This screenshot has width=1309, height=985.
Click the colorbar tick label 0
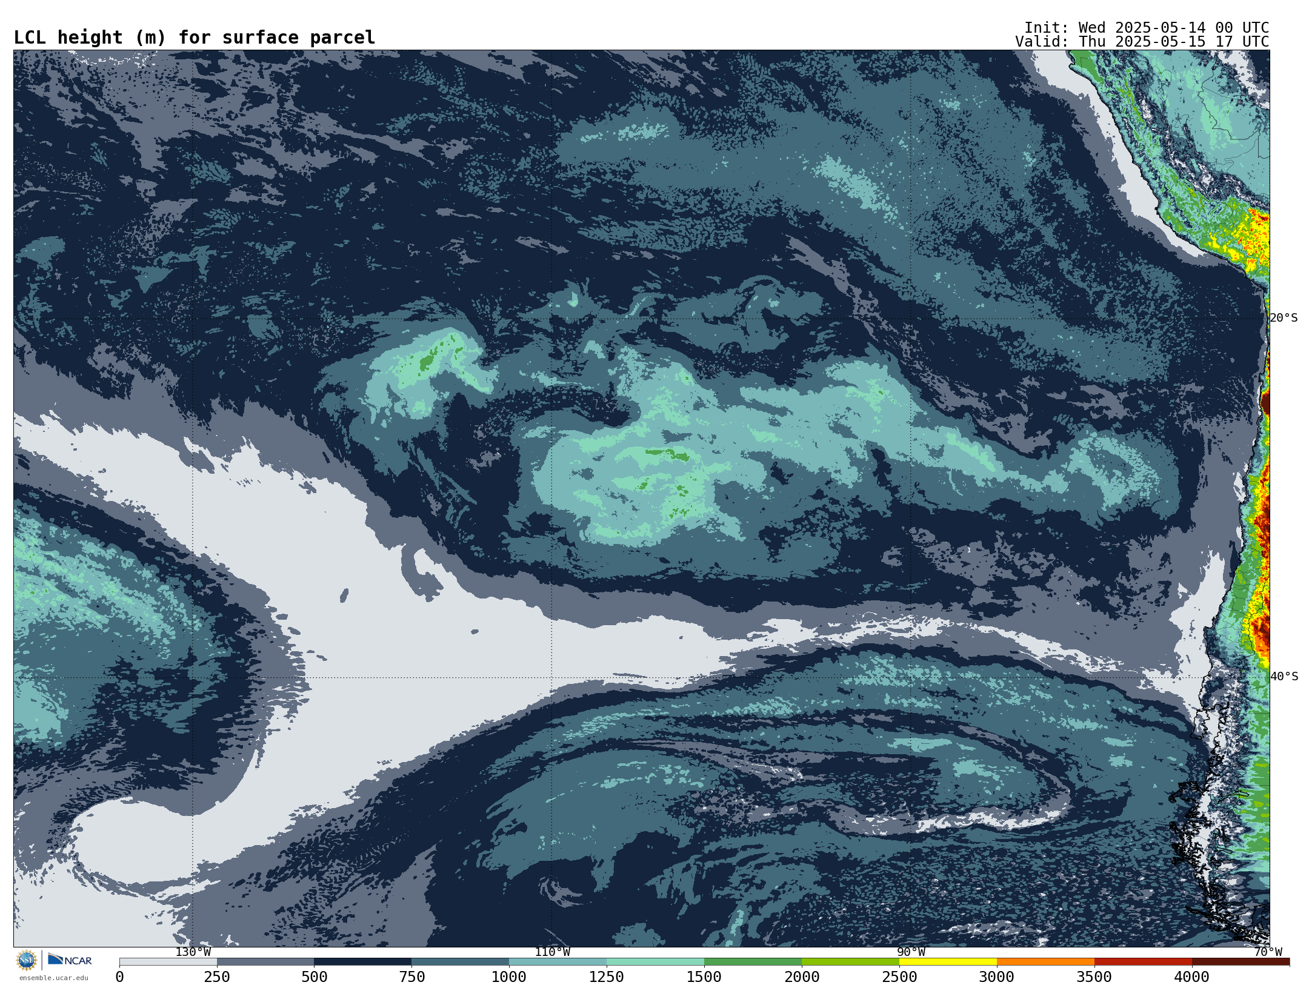[119, 977]
